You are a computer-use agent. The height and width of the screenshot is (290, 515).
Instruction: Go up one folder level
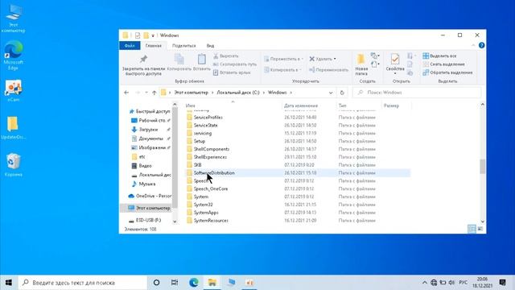click(154, 93)
